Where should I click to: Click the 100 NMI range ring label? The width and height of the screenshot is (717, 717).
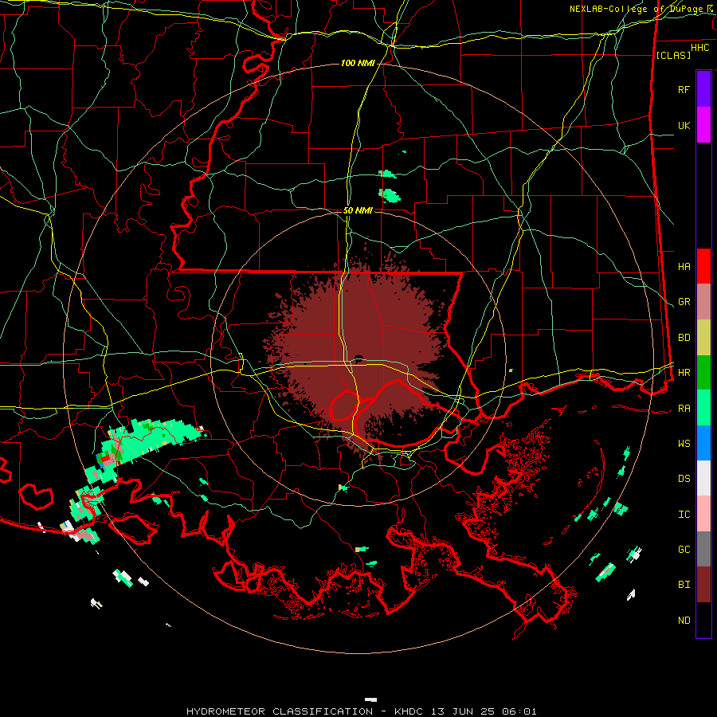point(358,63)
